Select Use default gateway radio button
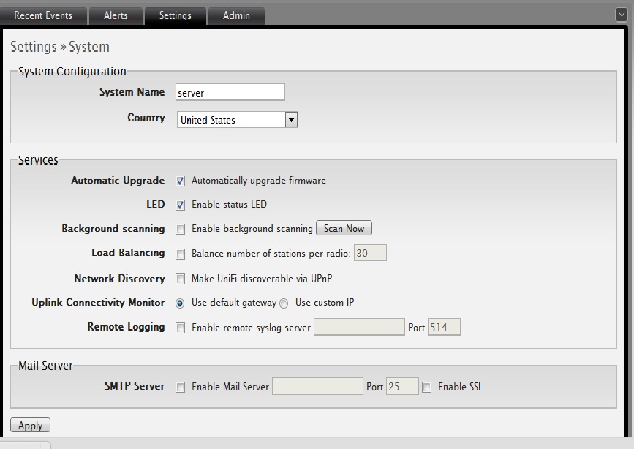The height and width of the screenshot is (449, 634). point(180,303)
